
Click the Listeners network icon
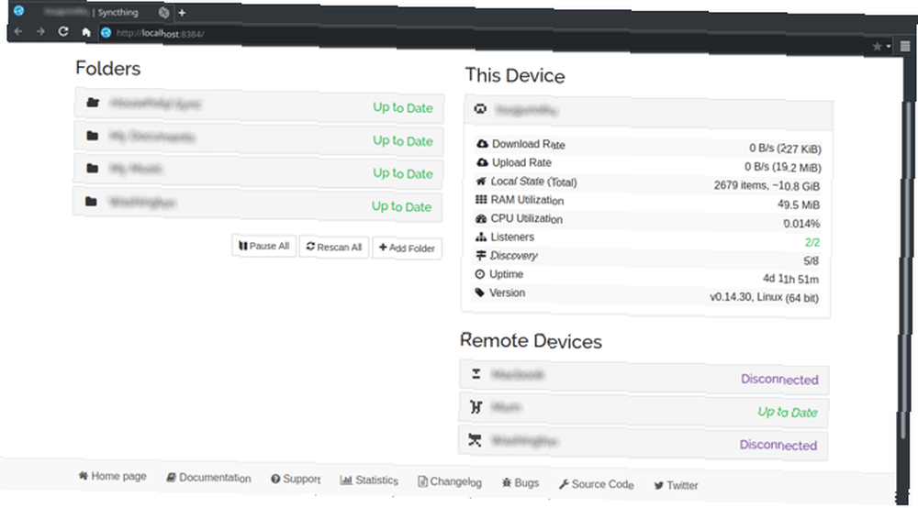481,237
